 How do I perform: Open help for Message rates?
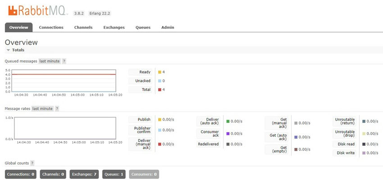click(x=57, y=109)
